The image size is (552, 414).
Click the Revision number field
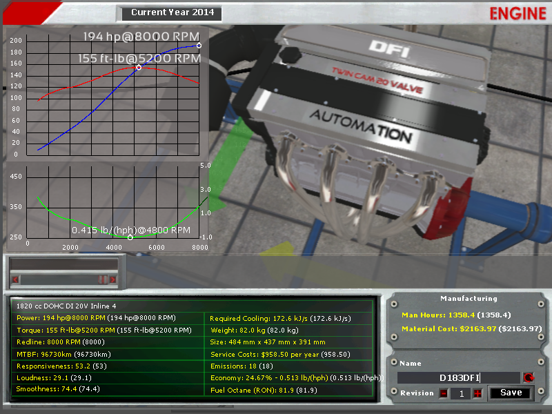[x=460, y=393]
